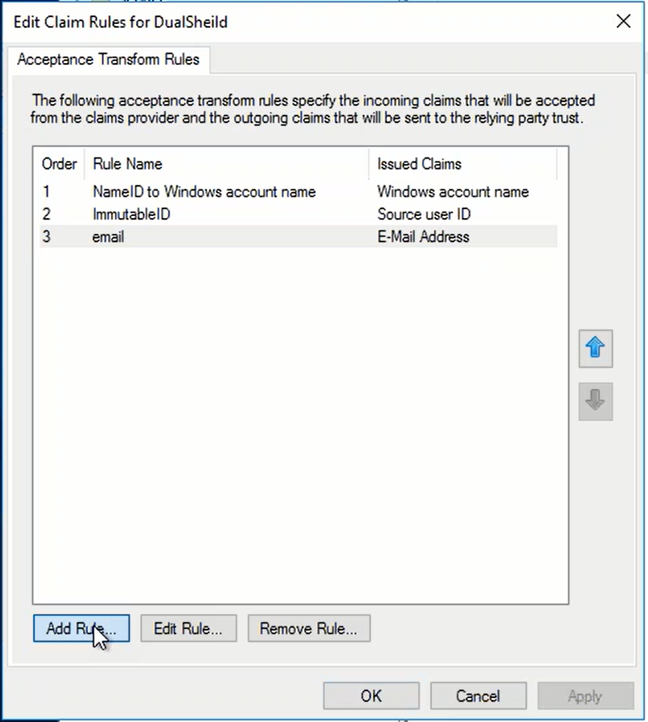Move selected rule down with gray arrow

click(595, 401)
